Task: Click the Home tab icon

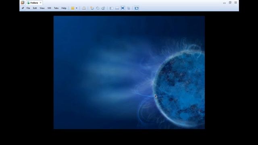Action: 23,3
